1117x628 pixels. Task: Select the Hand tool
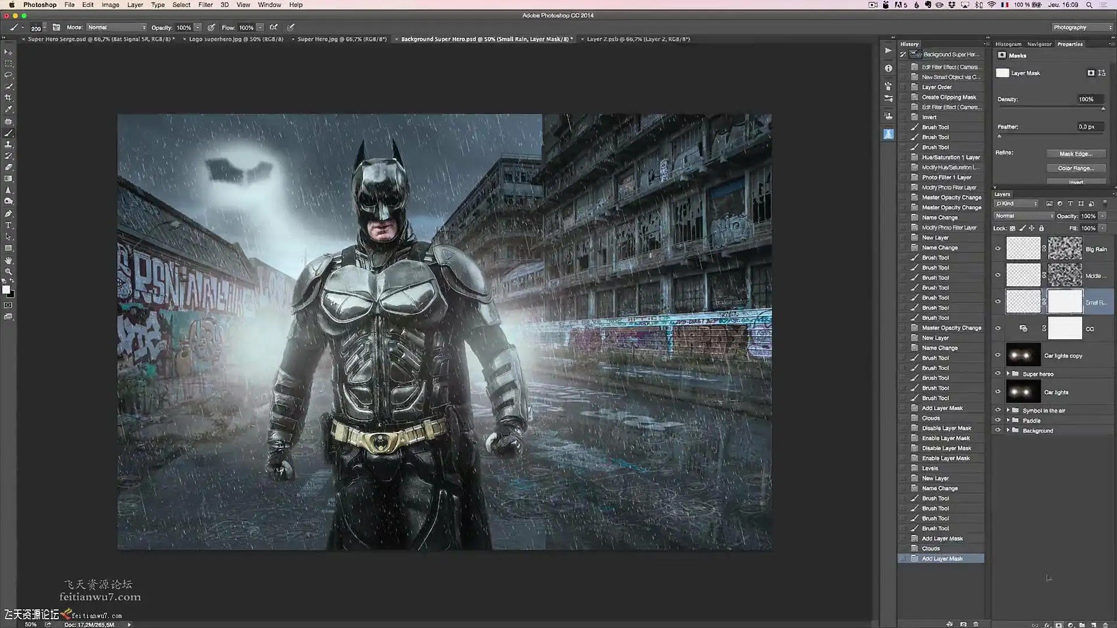8,260
